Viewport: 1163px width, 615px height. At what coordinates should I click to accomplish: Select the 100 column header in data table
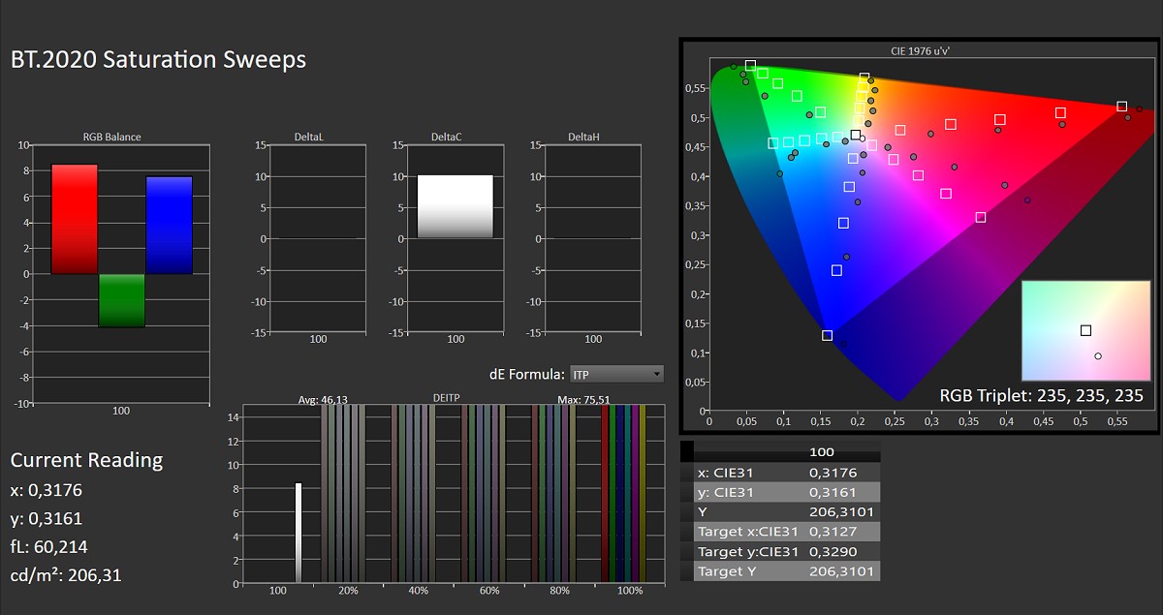822,452
